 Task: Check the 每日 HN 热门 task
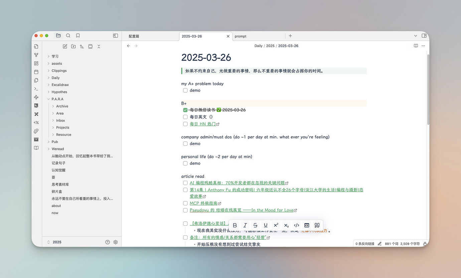coord(185,124)
